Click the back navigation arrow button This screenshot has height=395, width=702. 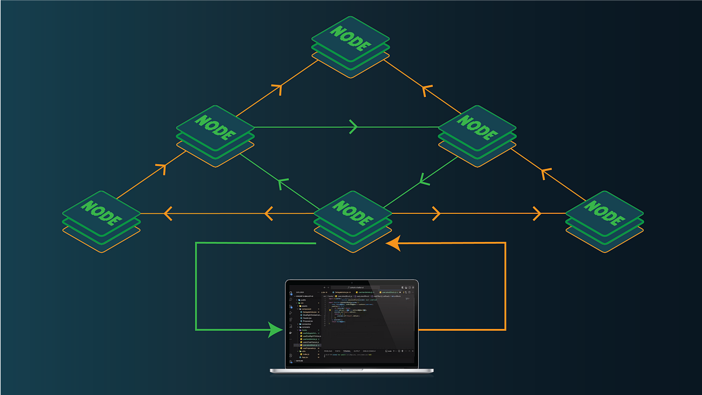tap(324, 287)
